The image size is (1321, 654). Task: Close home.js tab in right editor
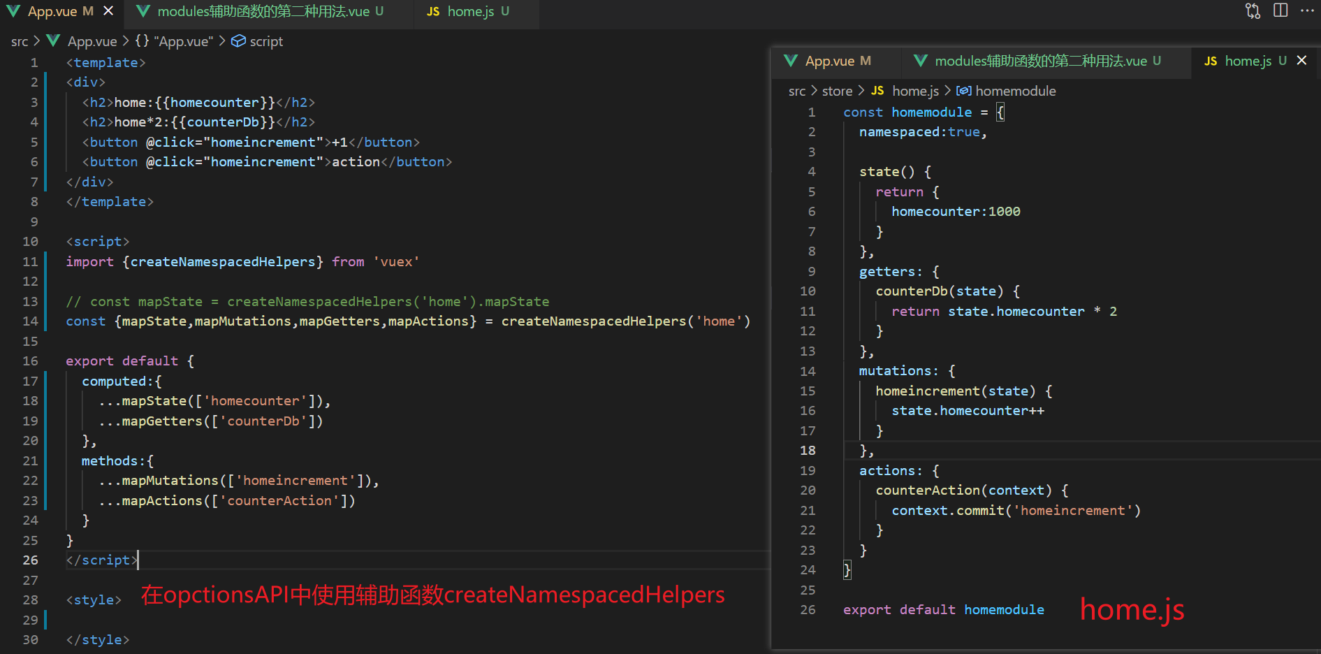coord(1301,61)
